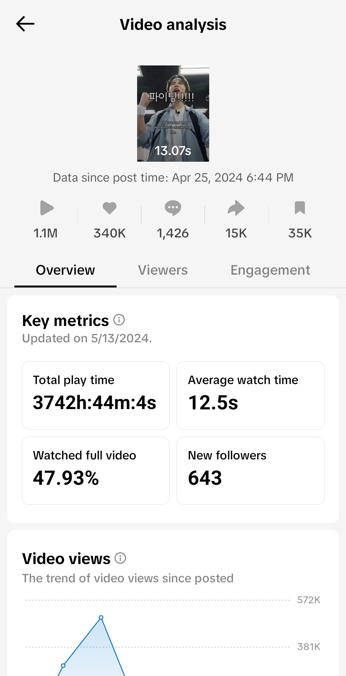346x676 pixels.
Task: Tap the Watched full video card
Action: [x=95, y=470]
